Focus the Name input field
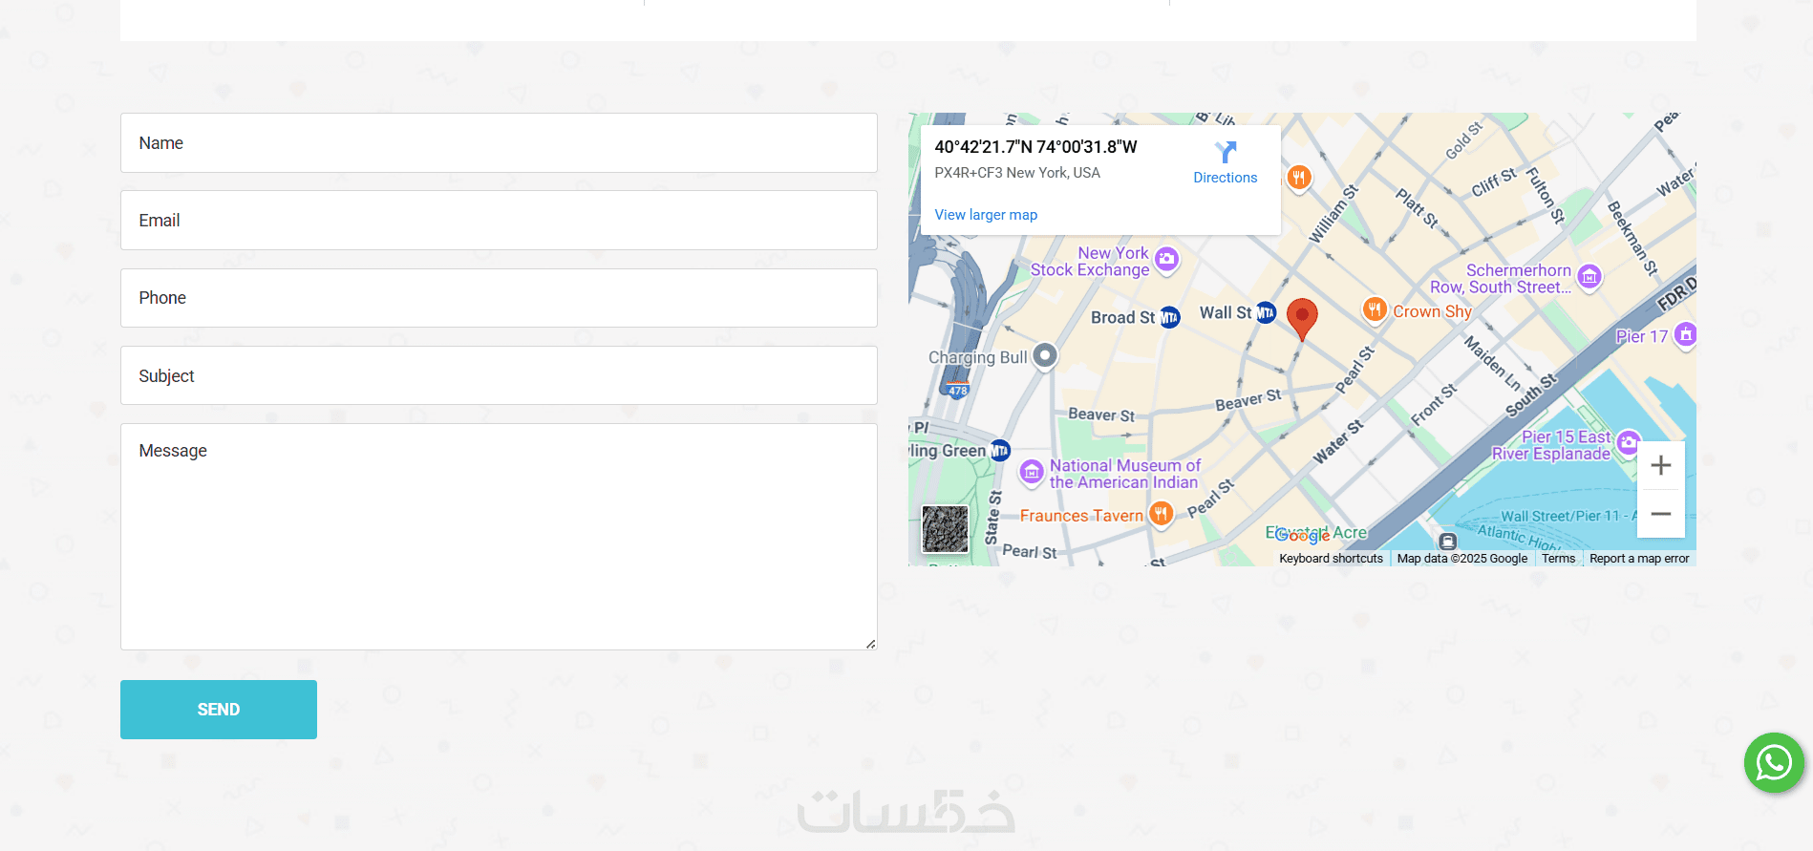The height and width of the screenshot is (851, 1813). click(x=499, y=143)
